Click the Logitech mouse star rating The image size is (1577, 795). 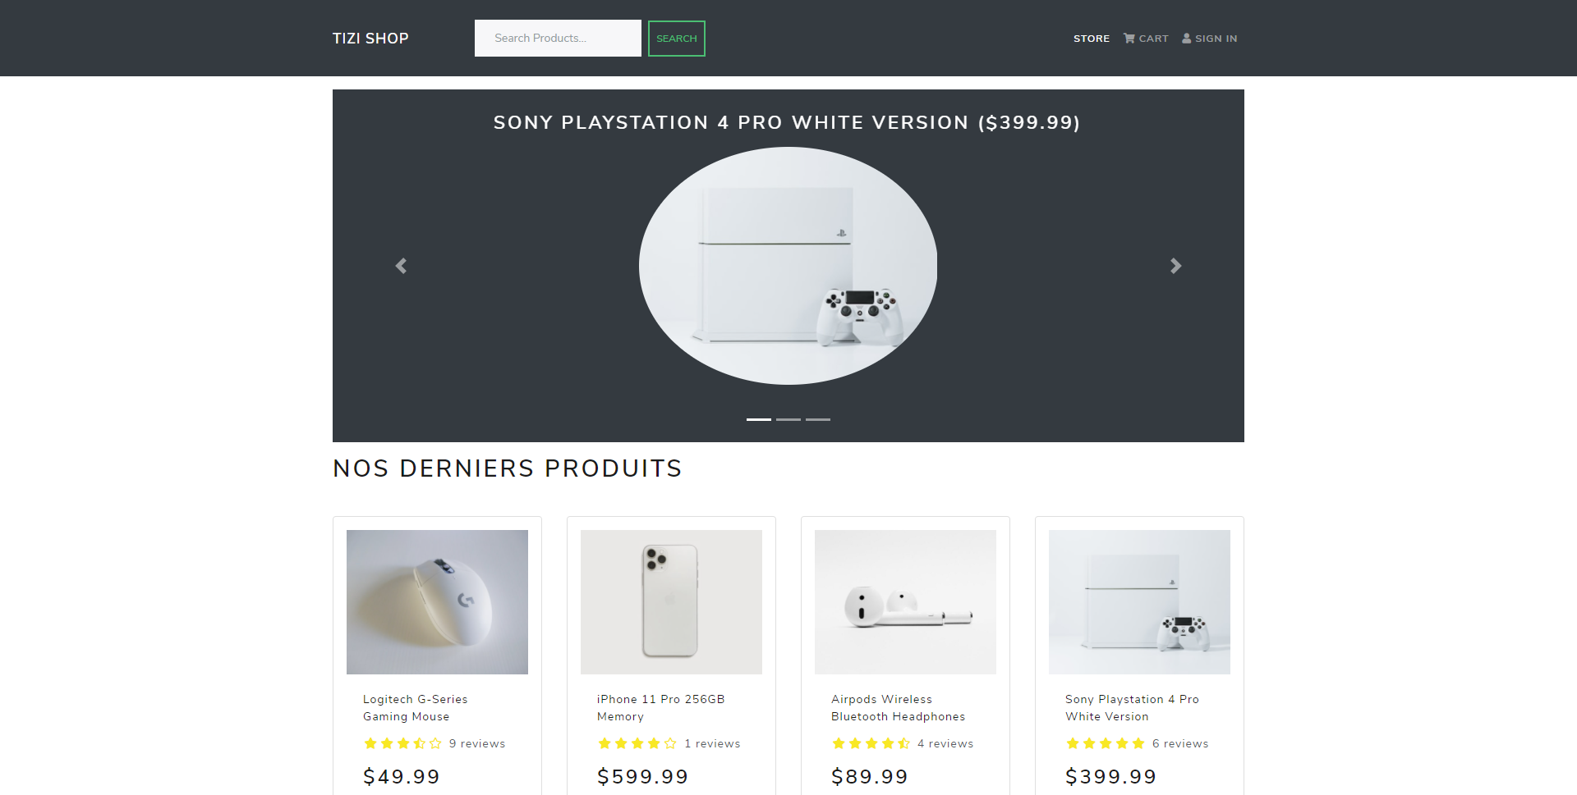[402, 743]
